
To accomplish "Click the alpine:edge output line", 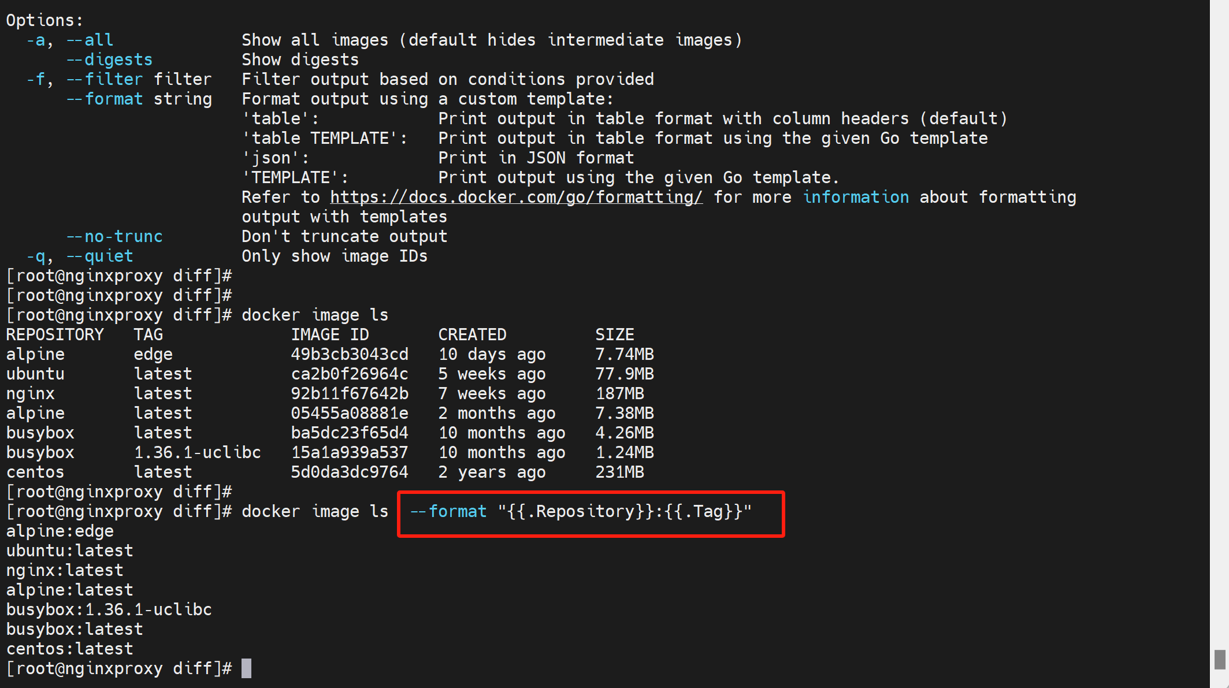I will coord(60,531).
